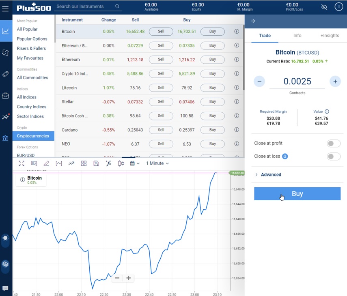Screen dimensions: 347x296
Task: Open the Closed Positions briefcase icon
Action: (x=6, y=96)
